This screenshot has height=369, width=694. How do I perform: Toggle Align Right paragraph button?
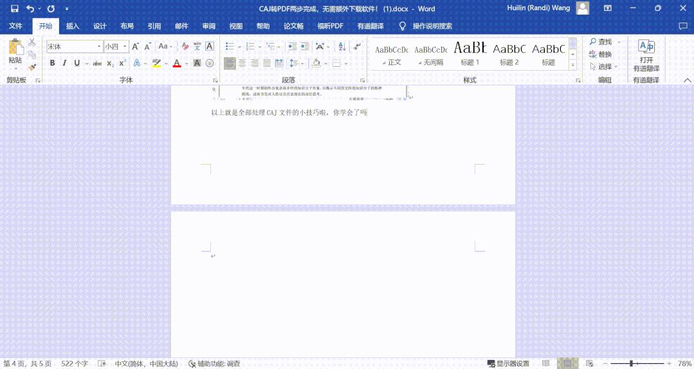tap(255, 63)
